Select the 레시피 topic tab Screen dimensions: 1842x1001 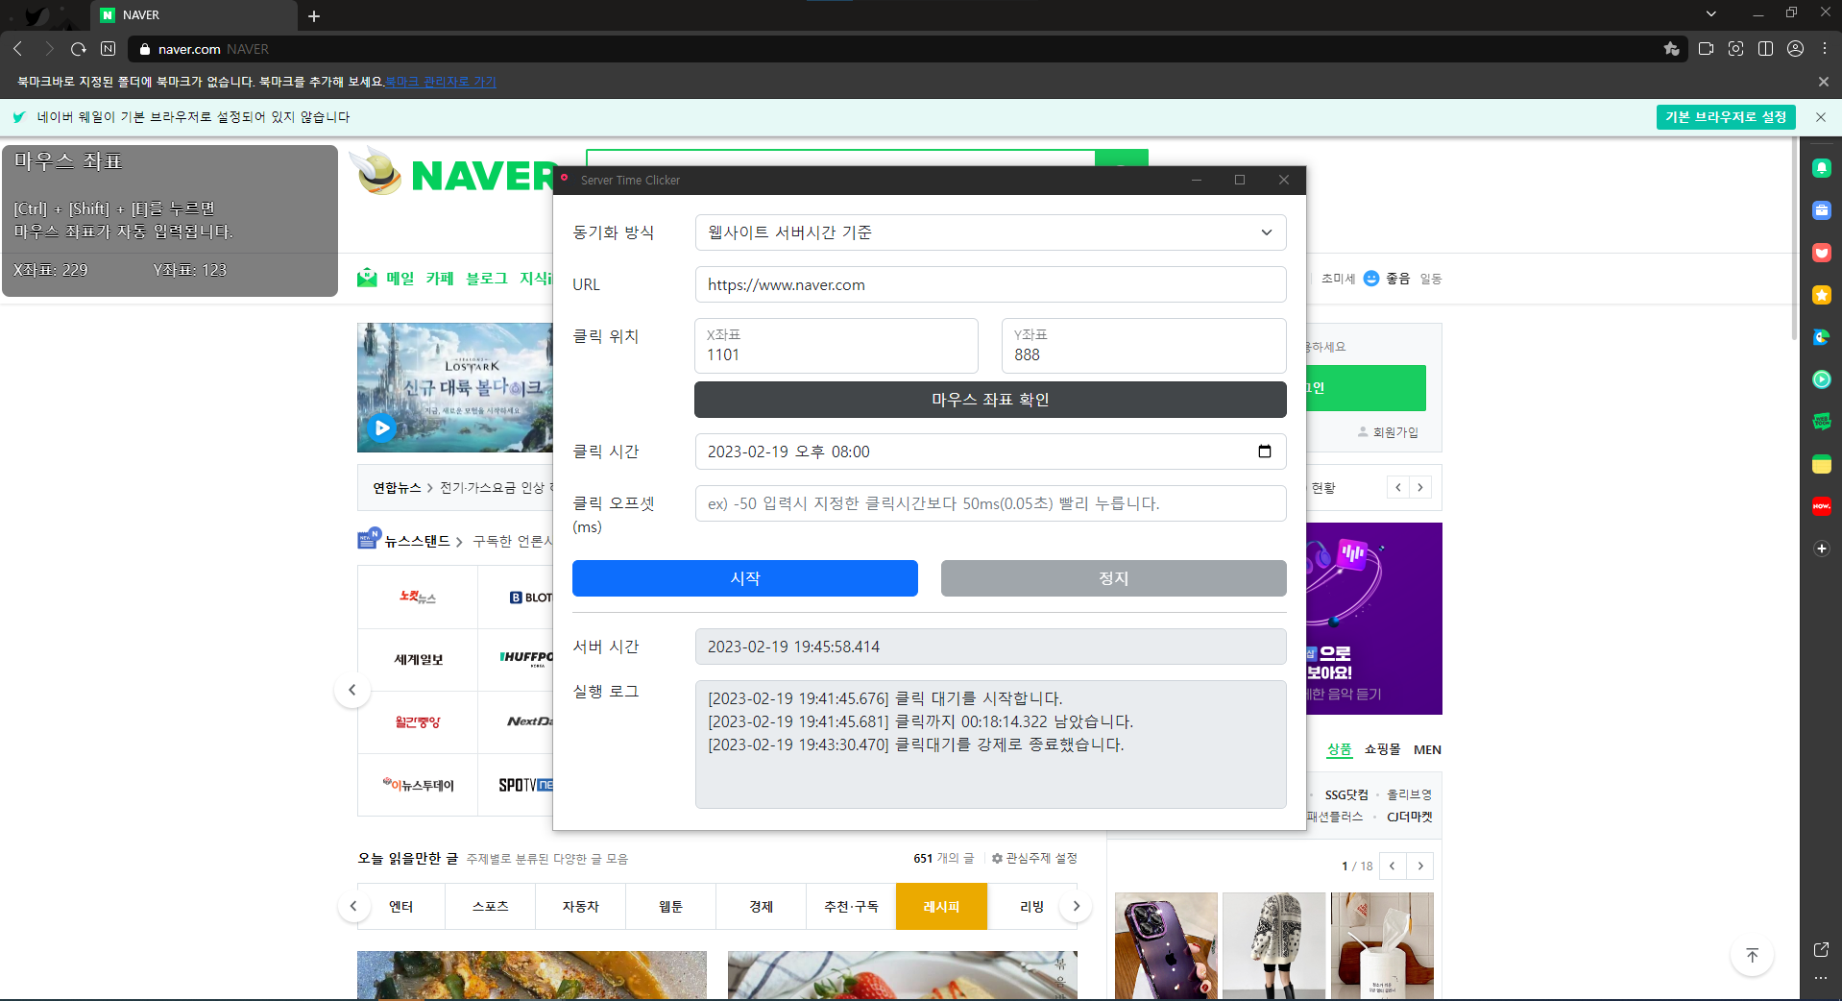tap(942, 907)
